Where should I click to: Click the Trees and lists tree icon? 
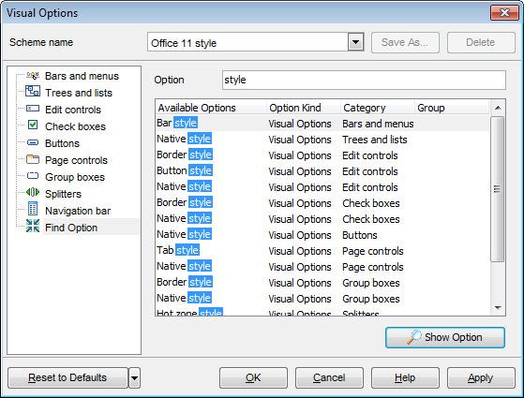[x=33, y=92]
